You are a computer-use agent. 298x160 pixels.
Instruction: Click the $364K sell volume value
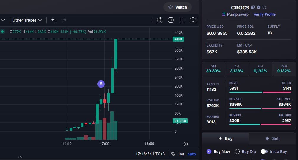click(284, 104)
